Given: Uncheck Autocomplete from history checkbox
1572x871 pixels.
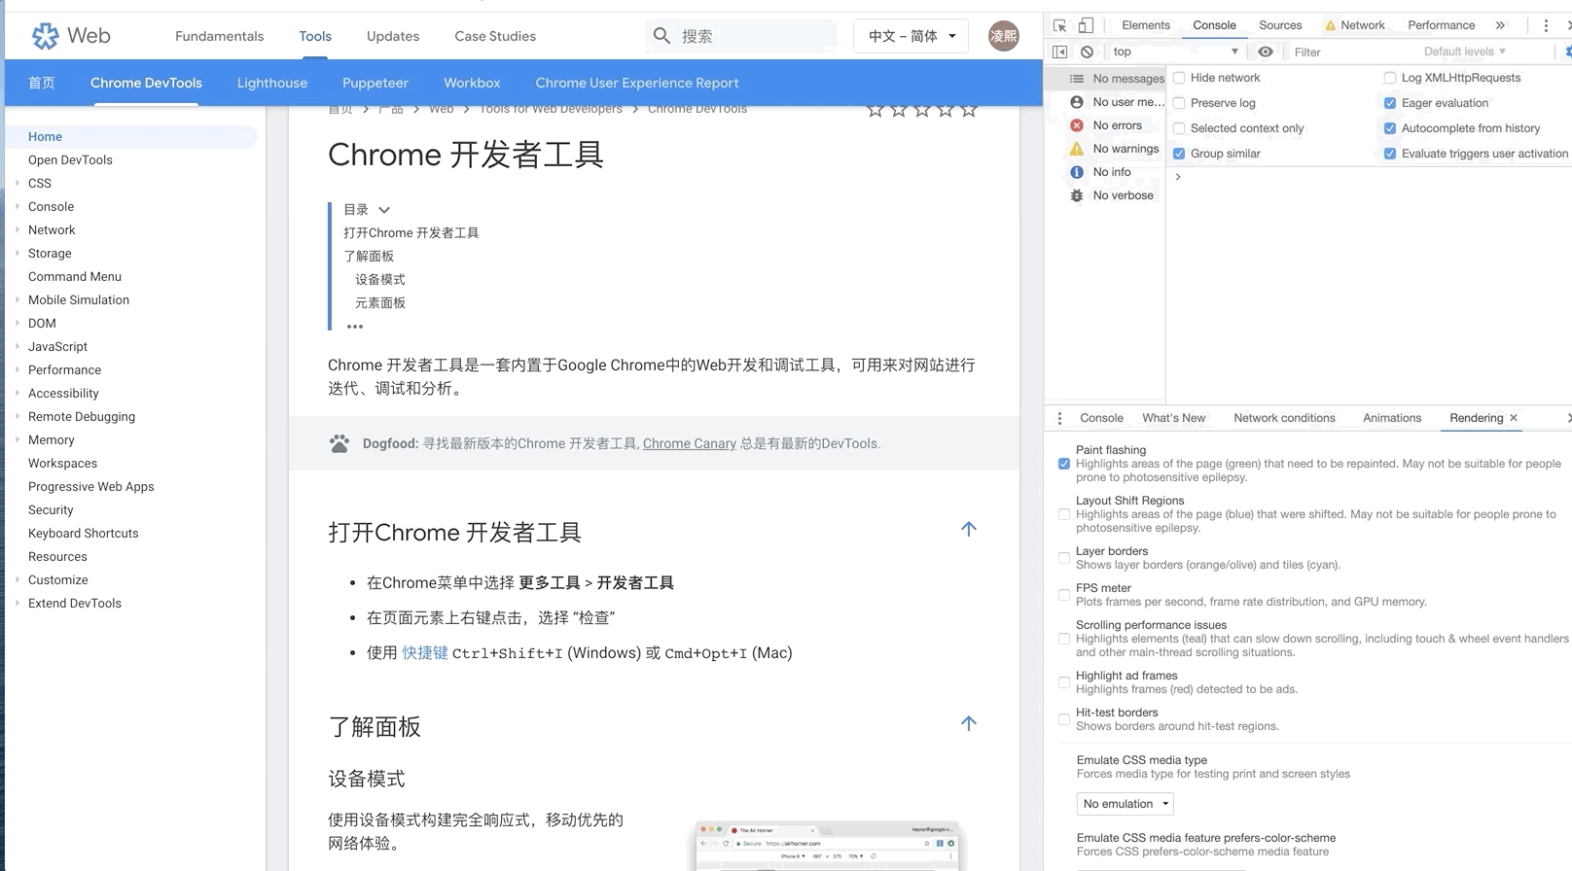Looking at the screenshot, I should coord(1390,128).
